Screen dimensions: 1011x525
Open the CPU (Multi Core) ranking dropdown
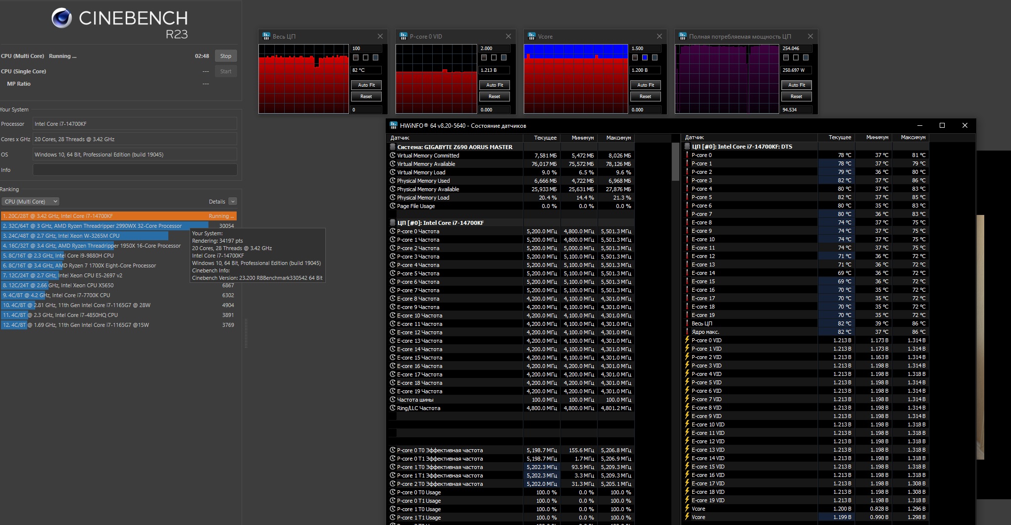tap(31, 202)
